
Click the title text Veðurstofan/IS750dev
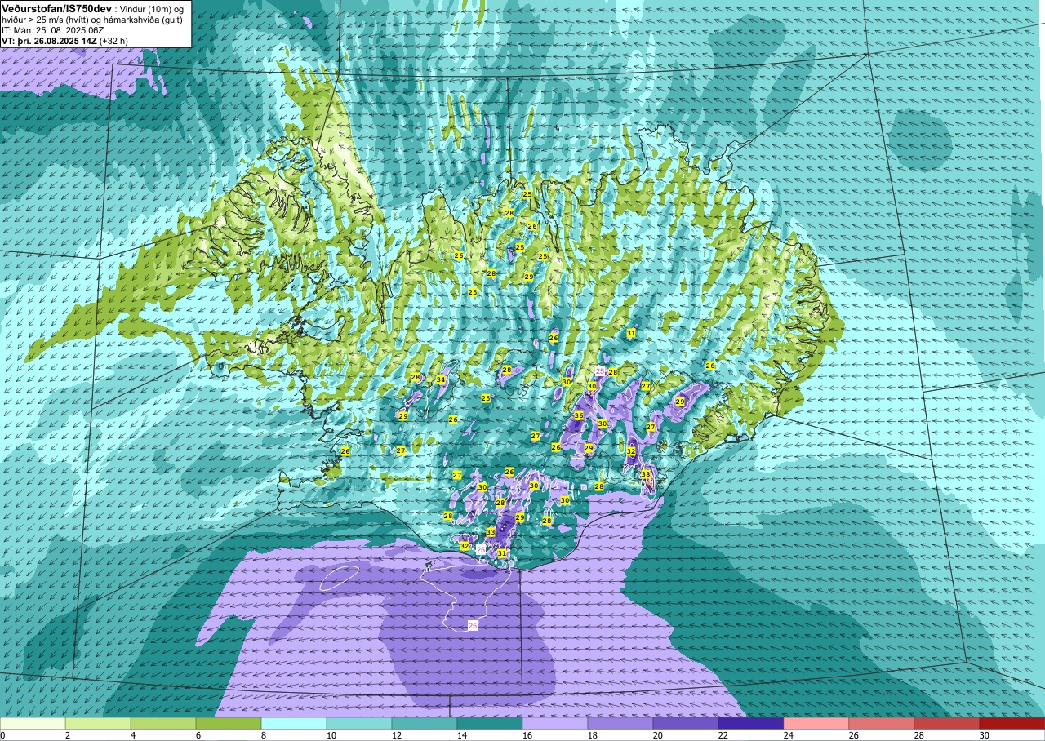point(57,7)
